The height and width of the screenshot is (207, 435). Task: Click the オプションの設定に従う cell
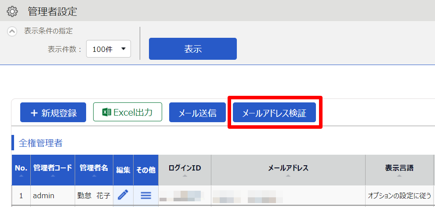point(399,196)
